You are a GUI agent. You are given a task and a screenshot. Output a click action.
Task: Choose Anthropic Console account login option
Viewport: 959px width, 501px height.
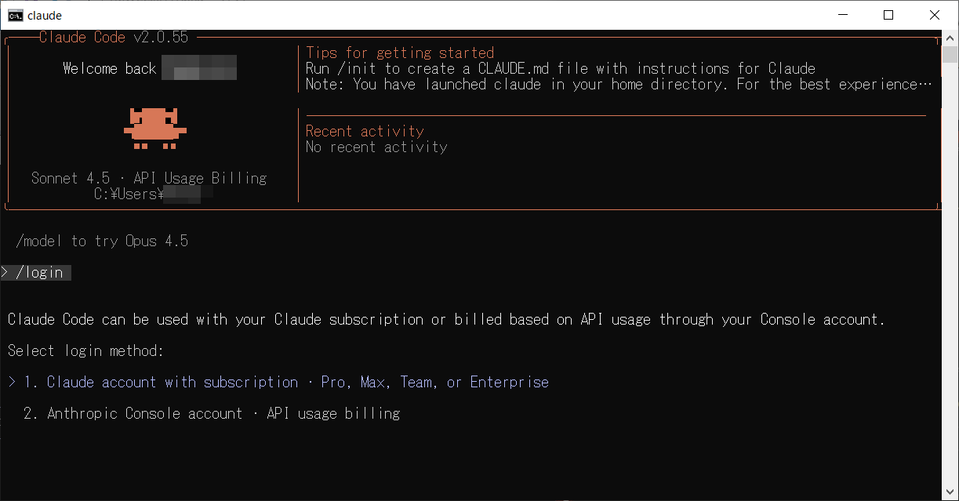point(145,413)
